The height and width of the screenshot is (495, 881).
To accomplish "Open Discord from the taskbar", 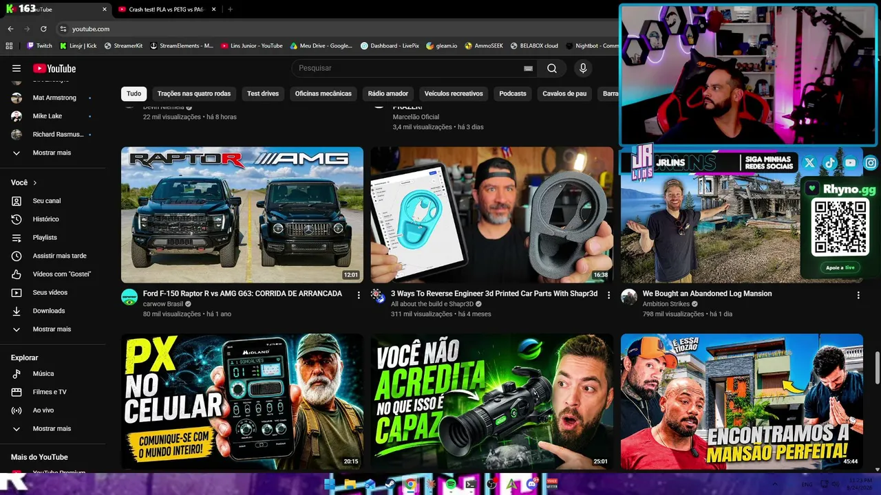I will coord(531,484).
